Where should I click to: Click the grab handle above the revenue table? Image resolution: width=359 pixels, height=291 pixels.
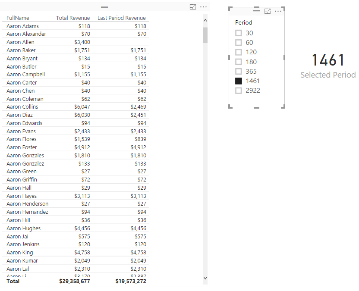click(x=104, y=7)
